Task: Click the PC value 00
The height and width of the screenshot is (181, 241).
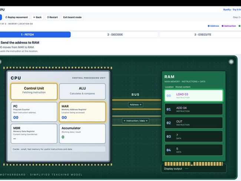Action: click(16, 118)
